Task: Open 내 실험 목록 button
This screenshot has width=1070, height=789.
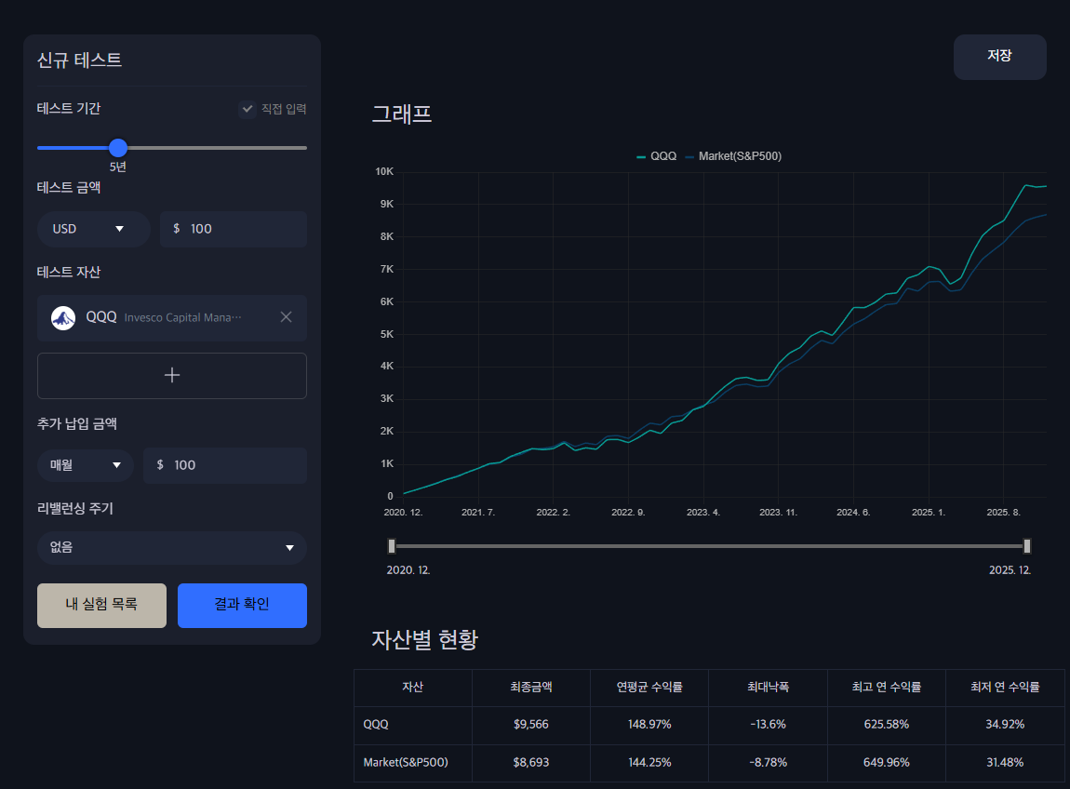Action: pos(101,605)
